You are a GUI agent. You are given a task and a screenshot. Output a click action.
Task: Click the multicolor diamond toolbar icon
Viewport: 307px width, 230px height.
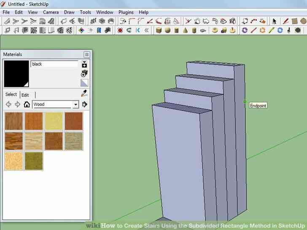[81, 30]
